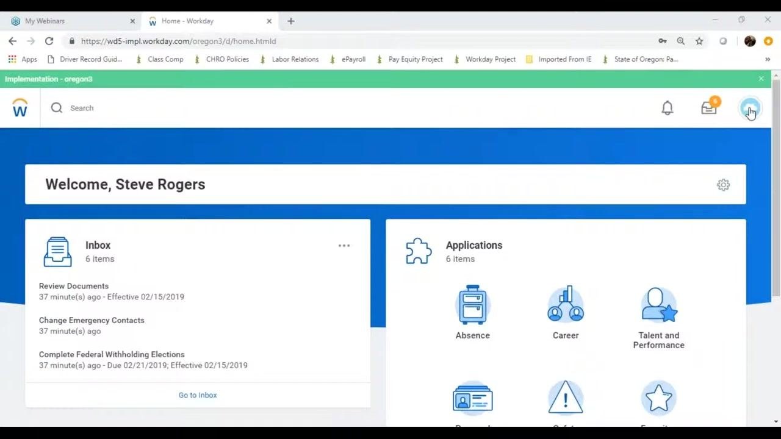Open the welcome banner settings gear
Screen dimensions: 781x439
click(x=723, y=185)
